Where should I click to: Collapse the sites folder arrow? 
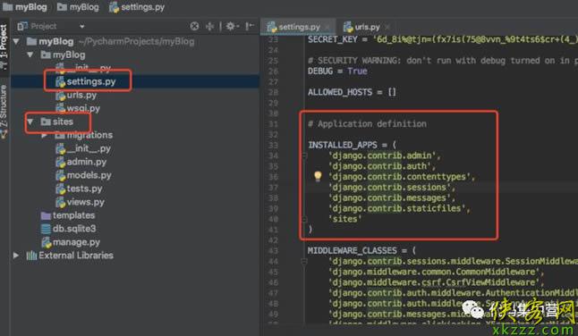click(x=30, y=122)
